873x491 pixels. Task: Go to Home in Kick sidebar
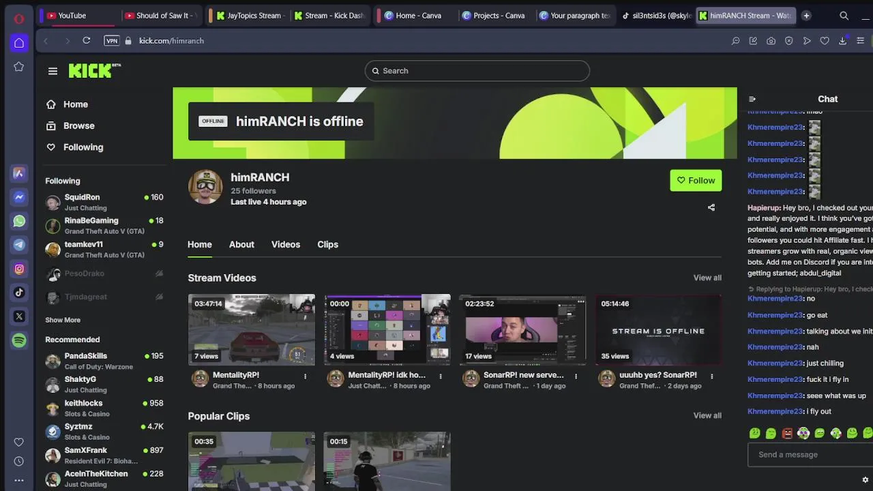click(x=67, y=104)
